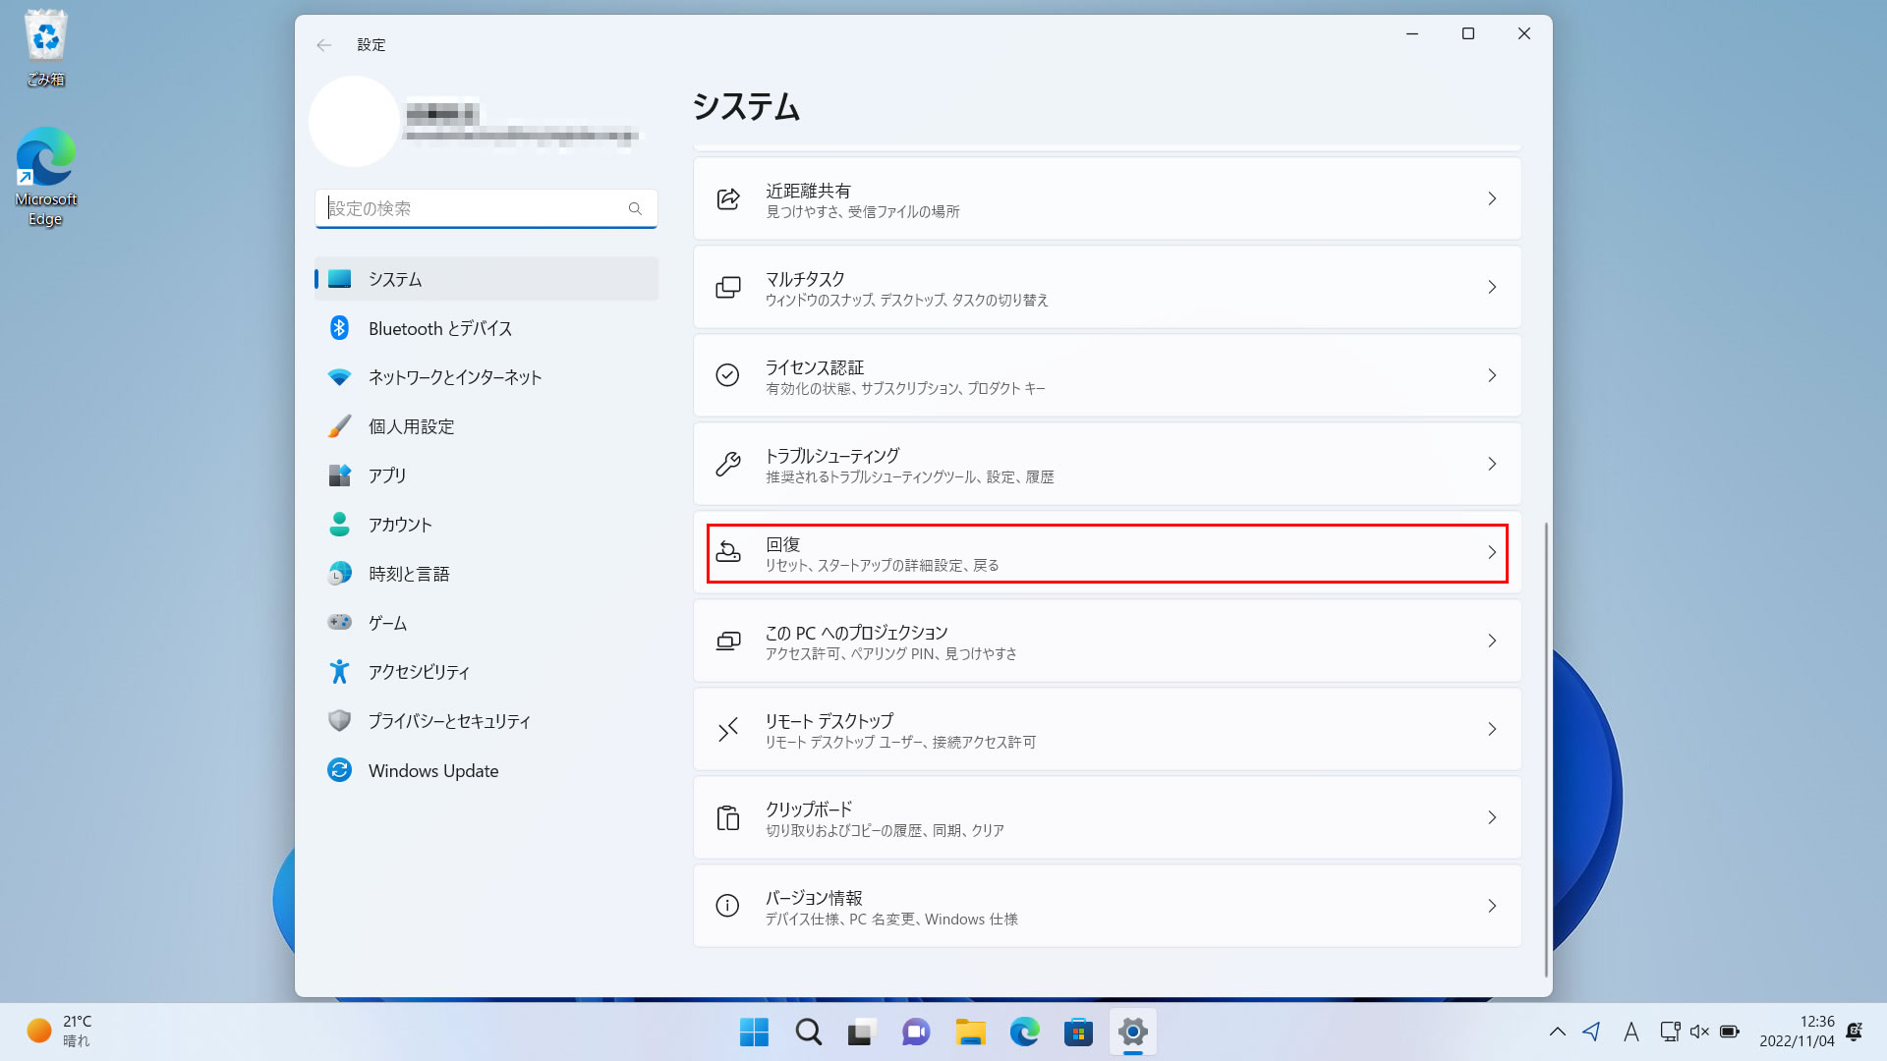
Task: Click inside 設定の検索 search field
Action: coord(486,208)
